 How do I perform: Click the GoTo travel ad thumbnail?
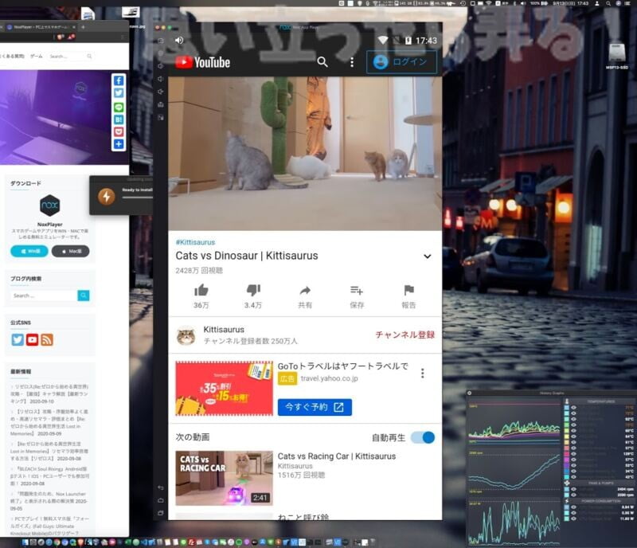point(225,389)
